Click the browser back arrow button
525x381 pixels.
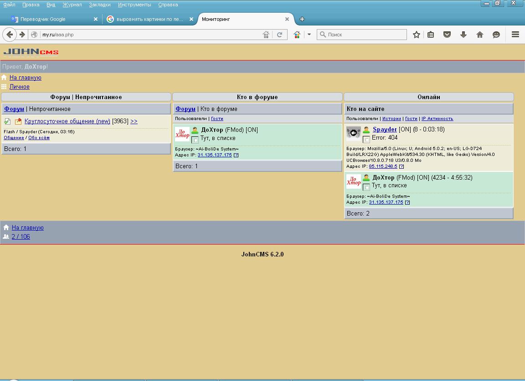(x=10, y=35)
